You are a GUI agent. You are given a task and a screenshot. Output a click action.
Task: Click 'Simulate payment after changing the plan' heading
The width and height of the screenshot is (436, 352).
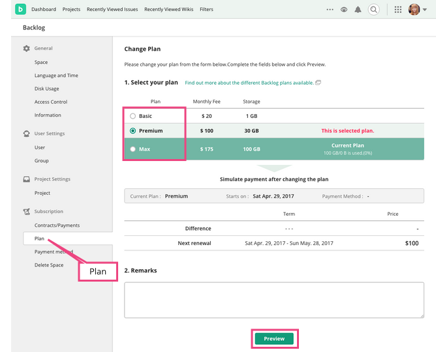[x=274, y=179]
